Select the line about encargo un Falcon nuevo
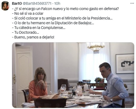The width and height of the screenshot is (136, 109). coord(65,9)
